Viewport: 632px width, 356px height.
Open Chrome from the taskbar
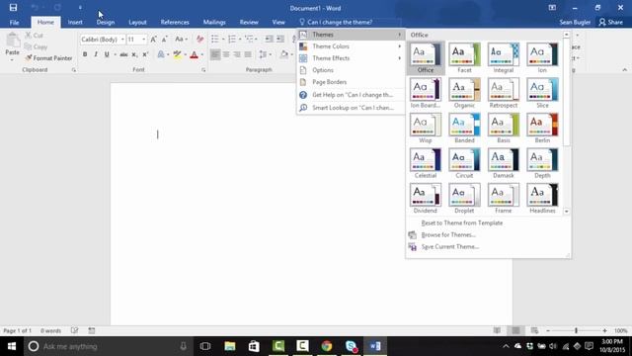[x=327, y=346]
